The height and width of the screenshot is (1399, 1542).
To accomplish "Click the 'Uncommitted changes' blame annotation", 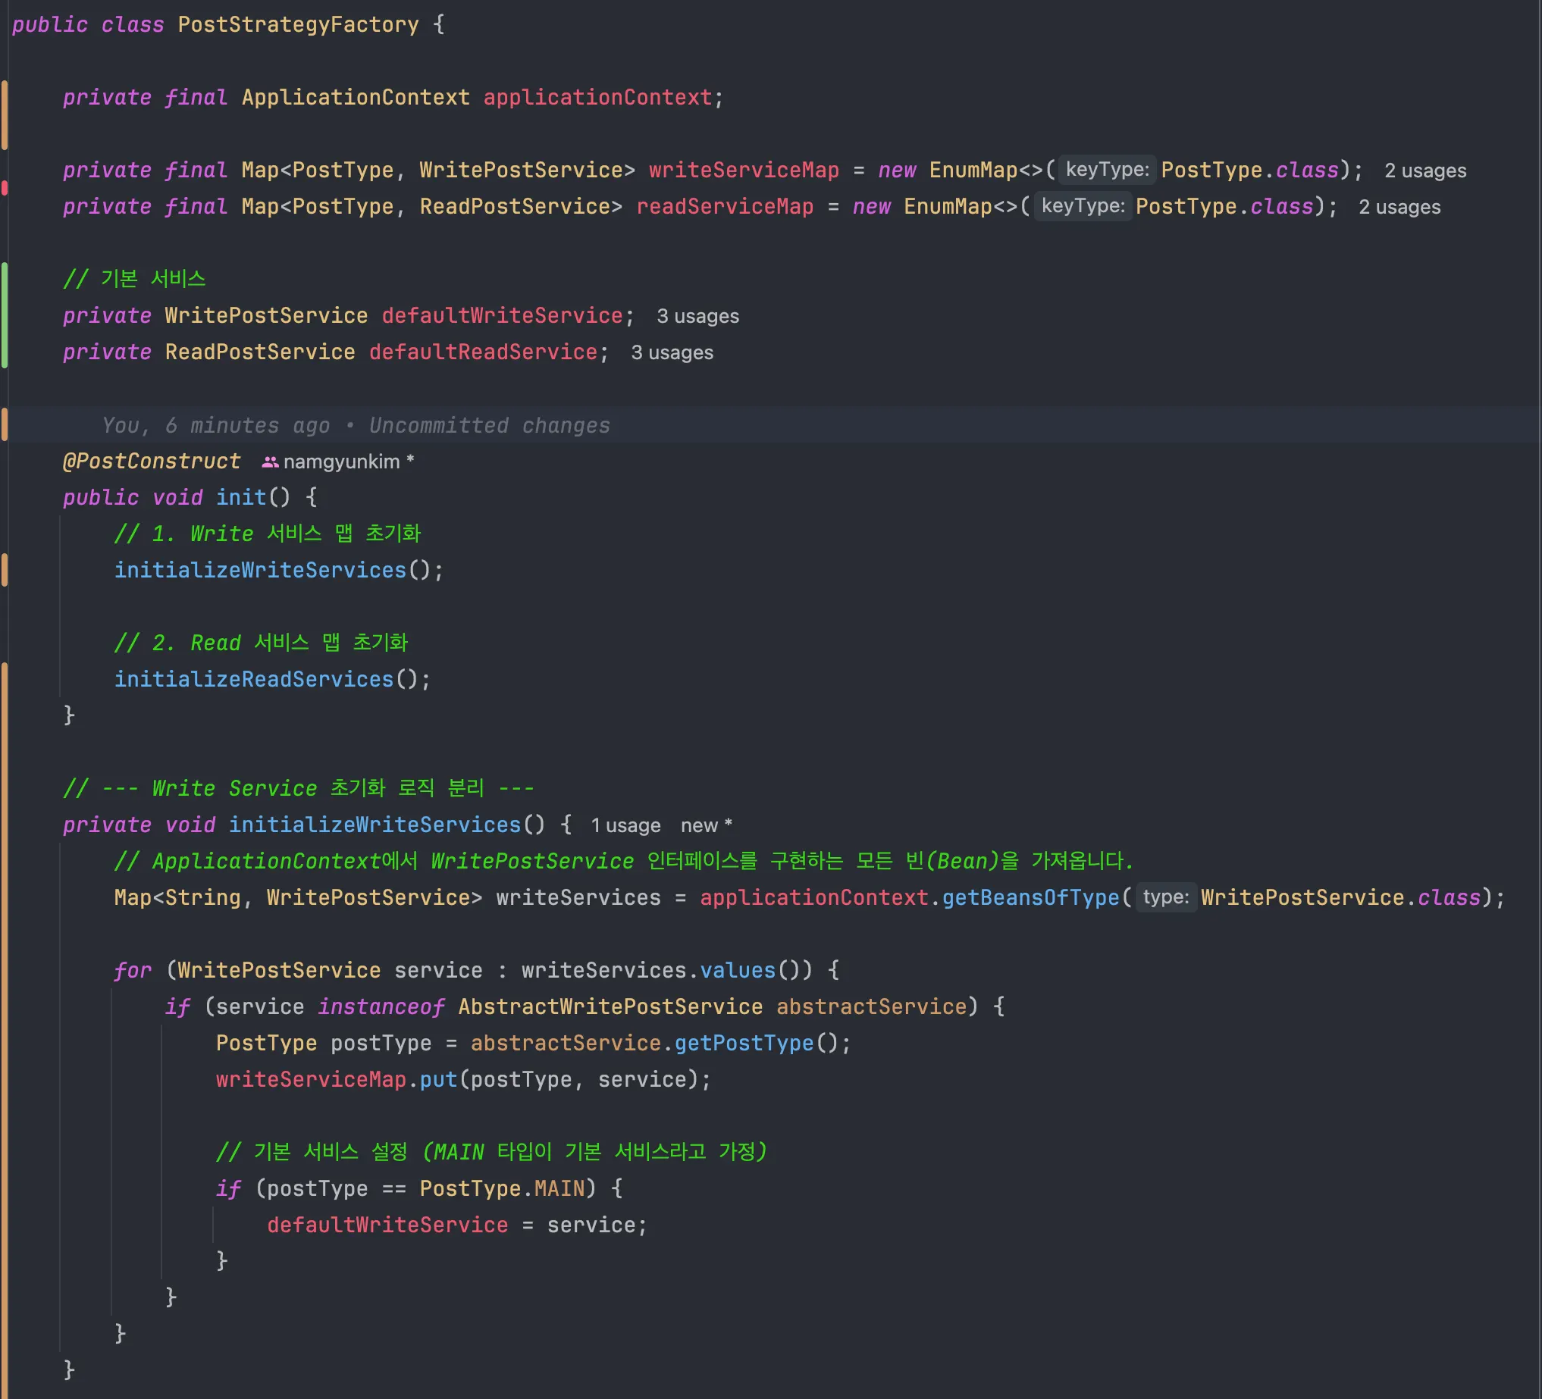I will [x=490, y=425].
